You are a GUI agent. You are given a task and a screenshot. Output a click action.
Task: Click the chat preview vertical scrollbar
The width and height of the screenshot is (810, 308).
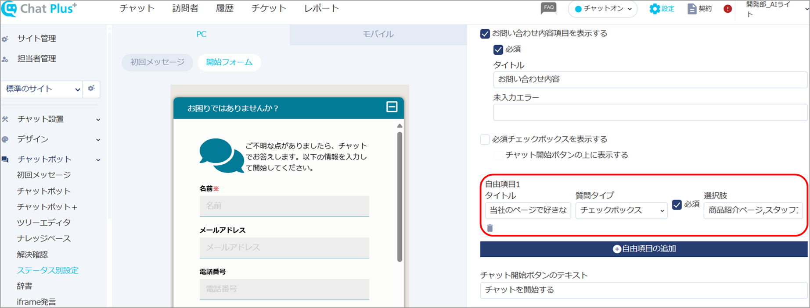tap(400, 196)
